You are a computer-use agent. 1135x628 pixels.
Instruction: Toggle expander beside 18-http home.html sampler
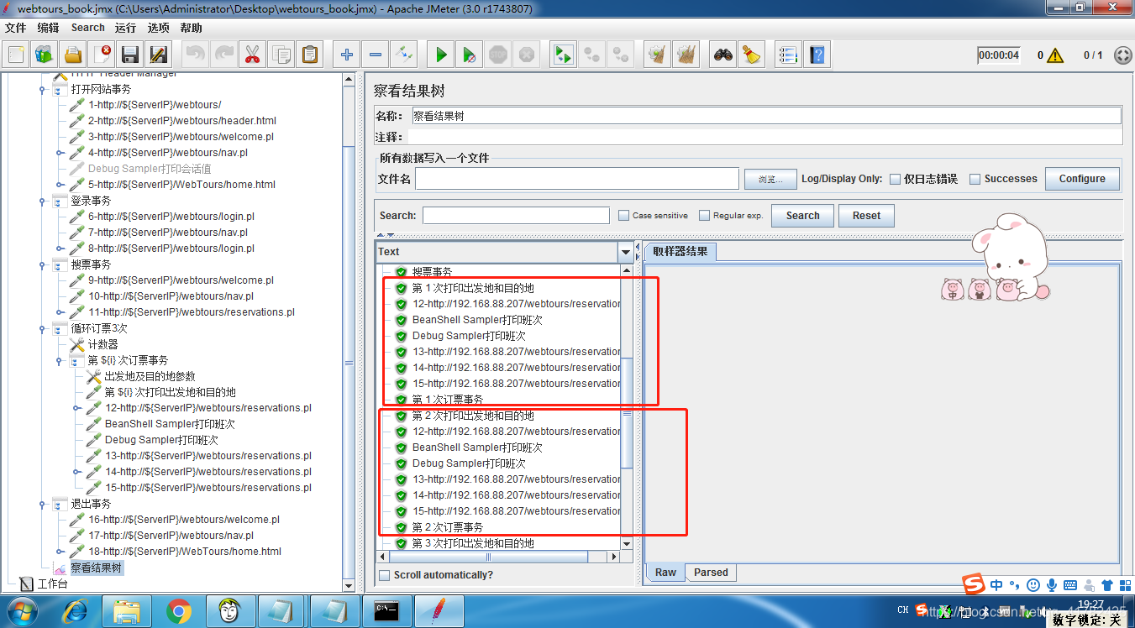pos(60,552)
